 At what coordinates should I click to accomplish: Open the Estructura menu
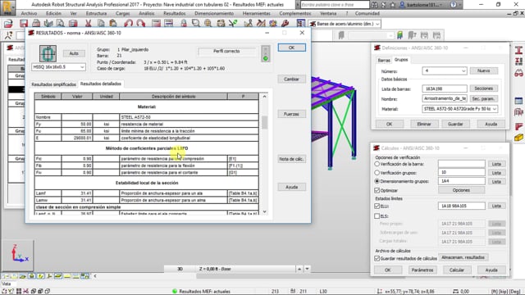[96, 13]
